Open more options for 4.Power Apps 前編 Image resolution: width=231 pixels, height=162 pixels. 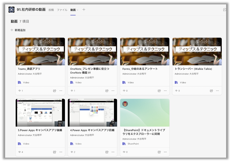pos(113,152)
